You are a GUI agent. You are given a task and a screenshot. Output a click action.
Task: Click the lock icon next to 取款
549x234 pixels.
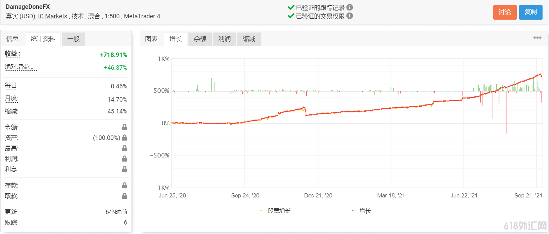point(125,196)
